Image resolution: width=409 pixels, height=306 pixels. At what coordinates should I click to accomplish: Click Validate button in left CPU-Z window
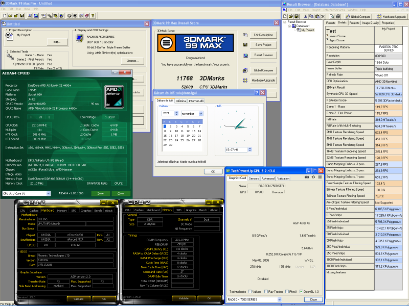tap(79, 299)
